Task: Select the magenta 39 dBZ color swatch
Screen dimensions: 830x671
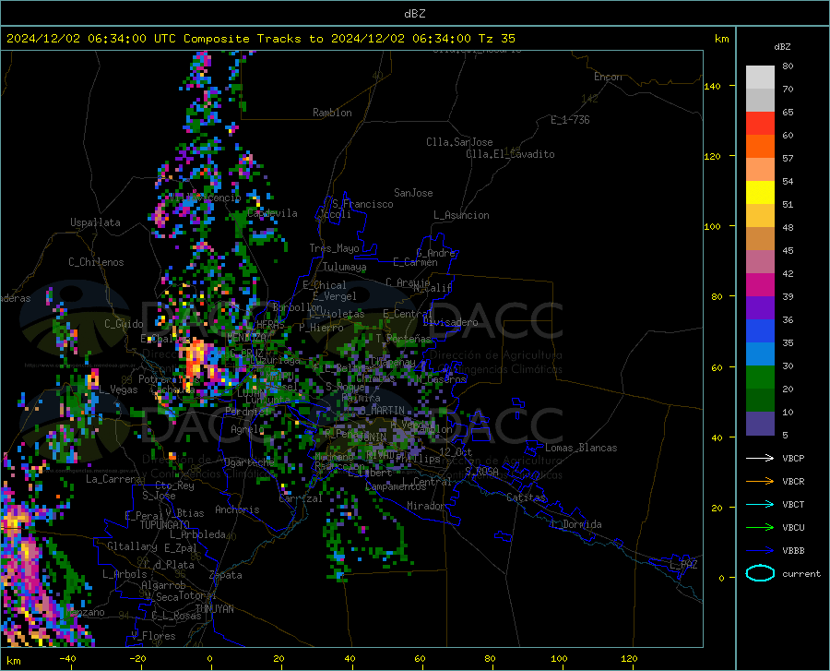Action: click(x=760, y=285)
